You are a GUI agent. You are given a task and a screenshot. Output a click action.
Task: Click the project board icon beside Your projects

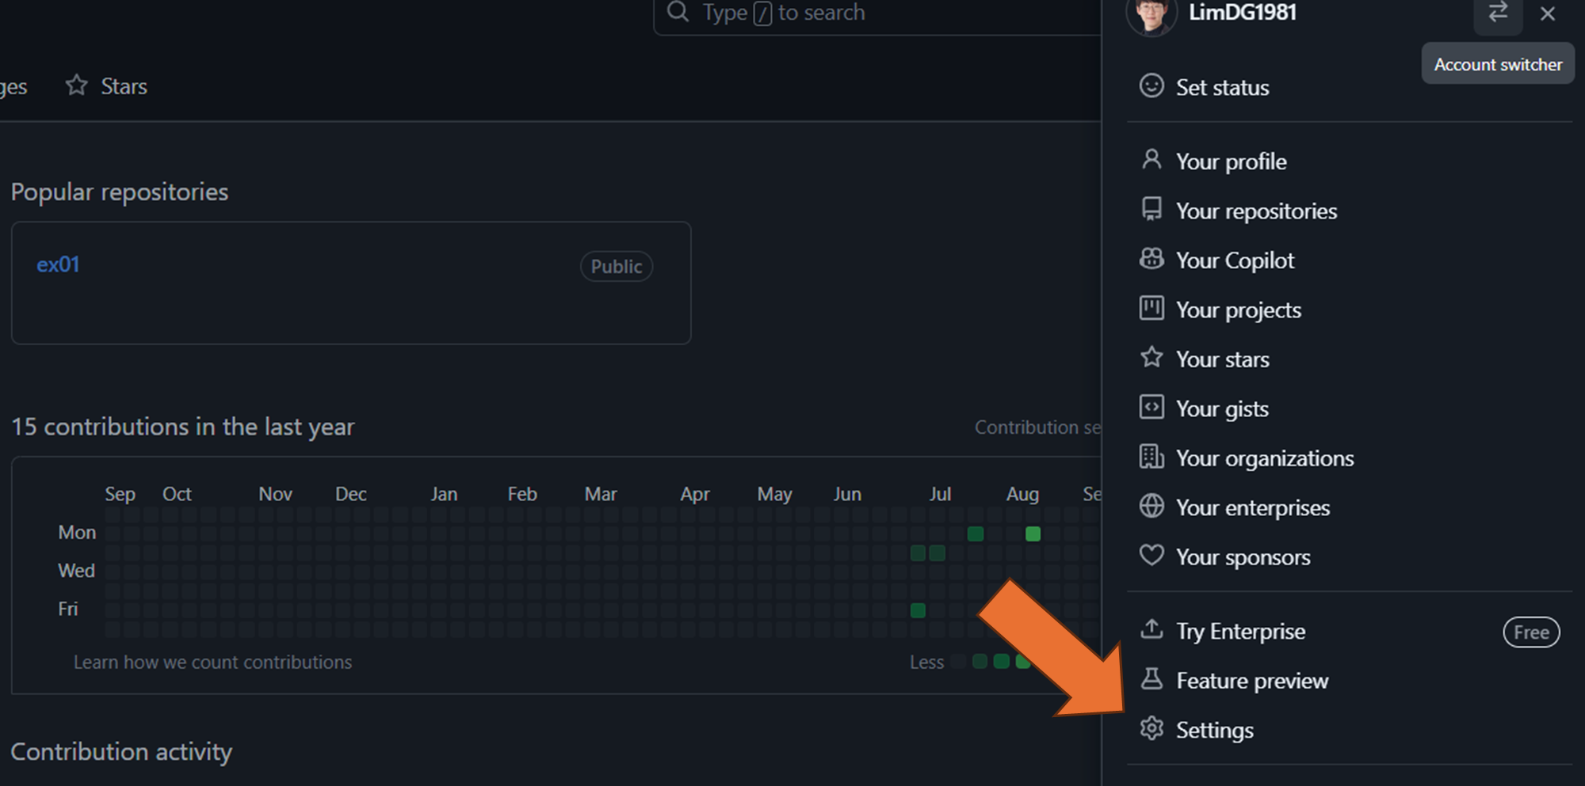(x=1152, y=308)
